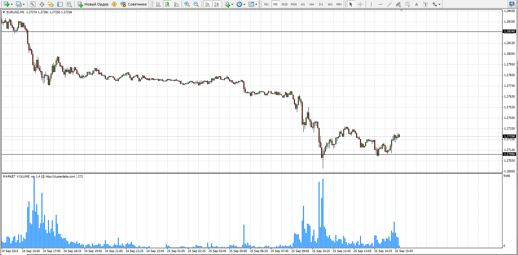Switch timeframe to MN
The image size is (518, 255).
tap(339, 4)
